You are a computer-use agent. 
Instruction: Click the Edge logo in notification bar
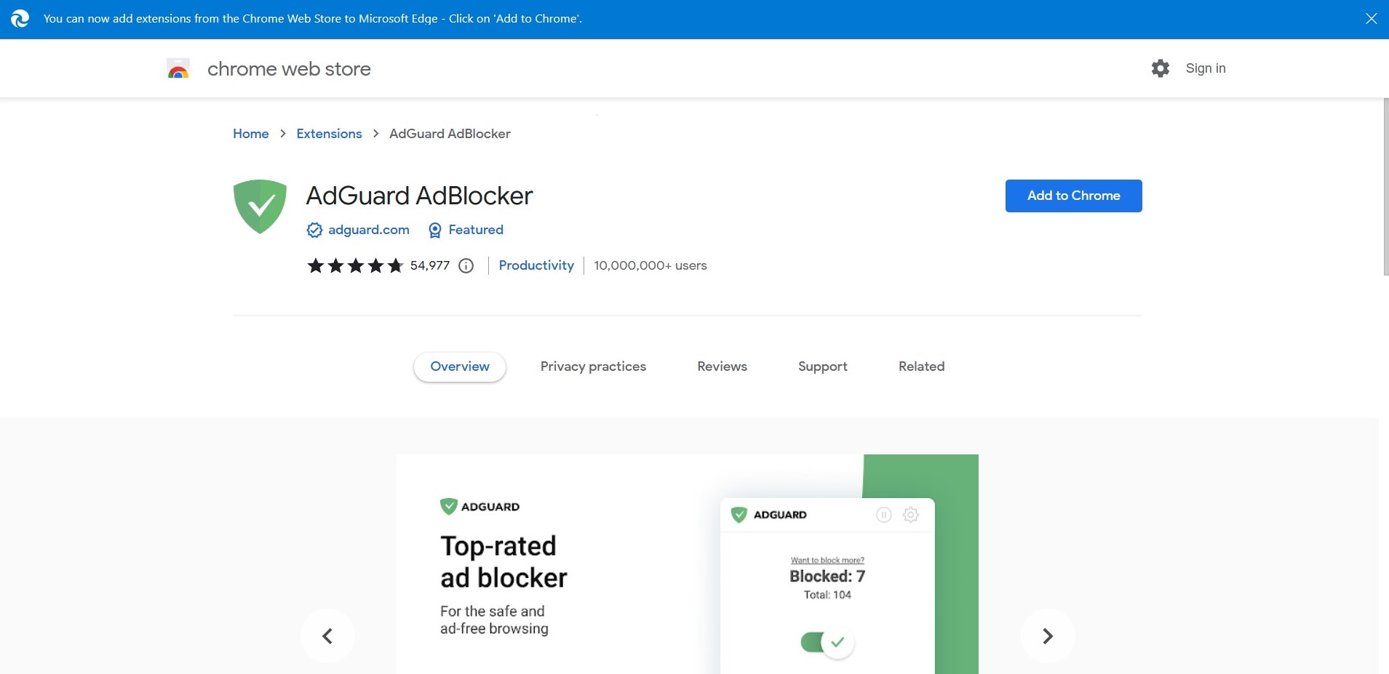20,19
